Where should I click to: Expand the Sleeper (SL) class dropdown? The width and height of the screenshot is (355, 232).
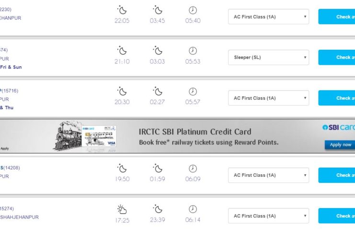pos(268,57)
